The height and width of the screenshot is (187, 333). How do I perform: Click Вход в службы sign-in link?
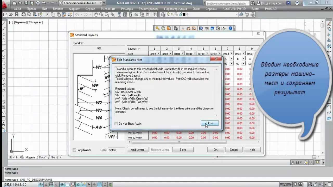(x=271, y=3)
